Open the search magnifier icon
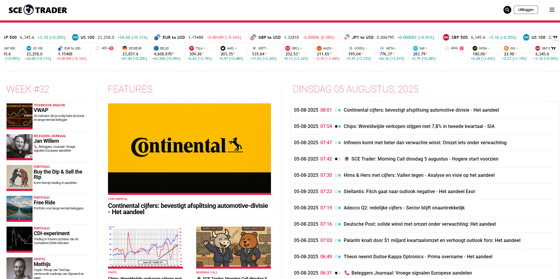Image resolution: width=560 pixels, height=279 pixels. coord(507,10)
